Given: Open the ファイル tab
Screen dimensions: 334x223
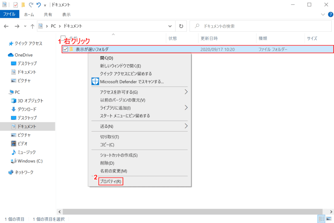Looking at the screenshot, I should tap(9, 14).
